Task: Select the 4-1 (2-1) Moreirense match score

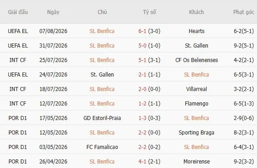Action: pos(149,162)
